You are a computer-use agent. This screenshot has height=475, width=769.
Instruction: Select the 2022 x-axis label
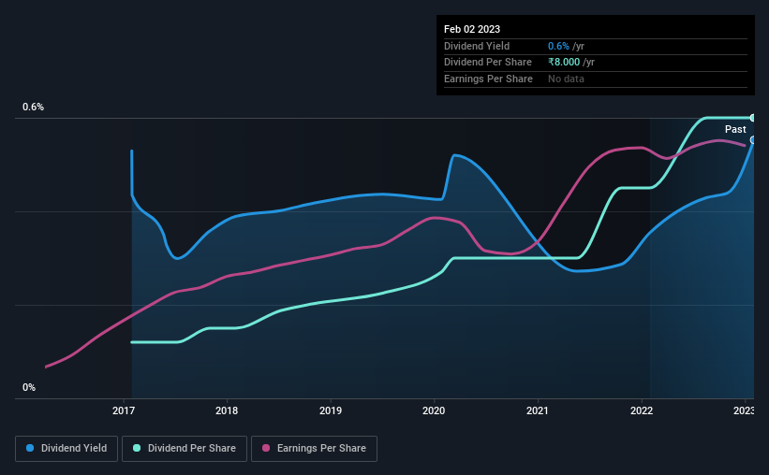(x=642, y=410)
